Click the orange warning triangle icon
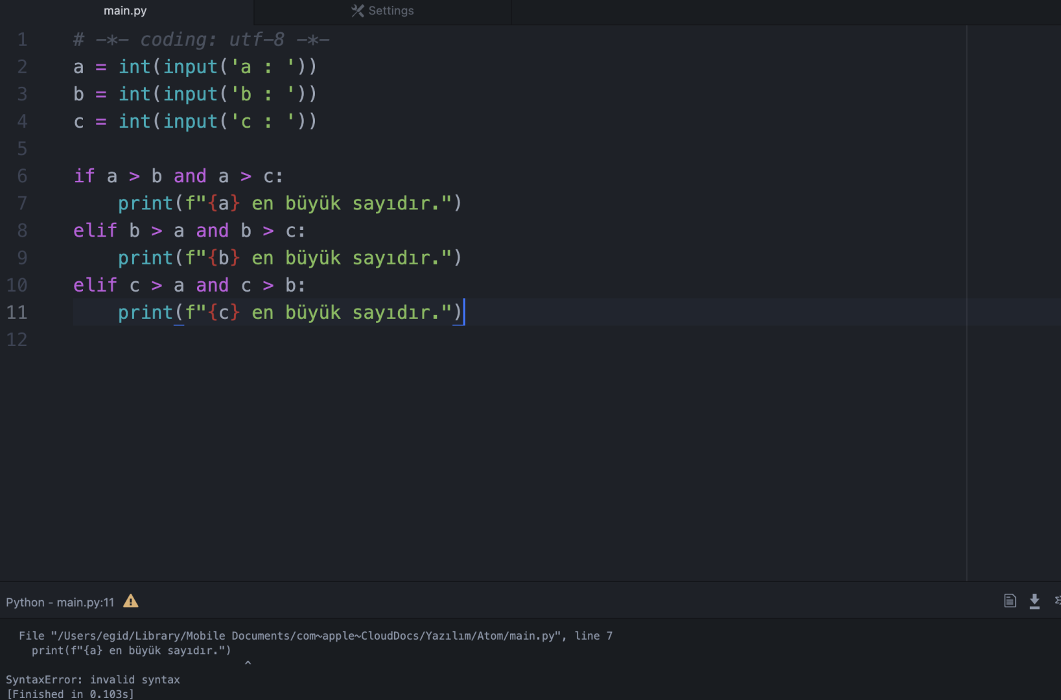The width and height of the screenshot is (1061, 700). [x=131, y=601]
